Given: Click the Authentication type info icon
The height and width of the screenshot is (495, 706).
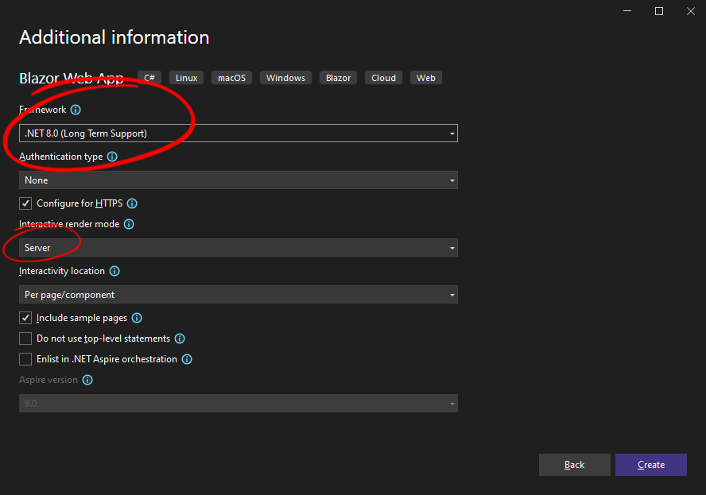Looking at the screenshot, I should click(112, 157).
